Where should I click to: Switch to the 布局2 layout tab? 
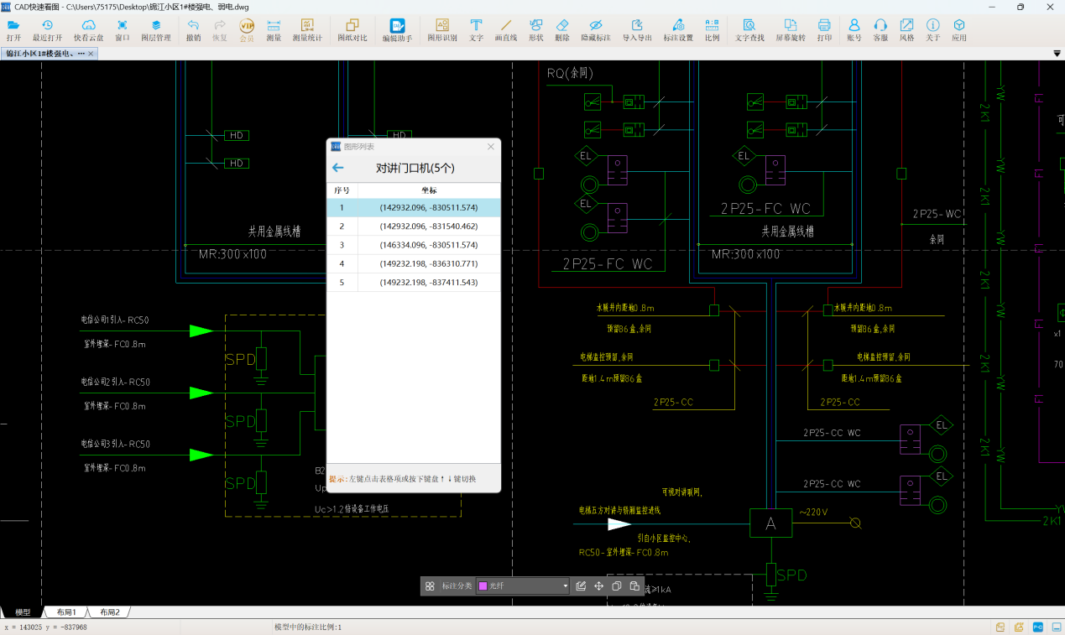(110, 612)
